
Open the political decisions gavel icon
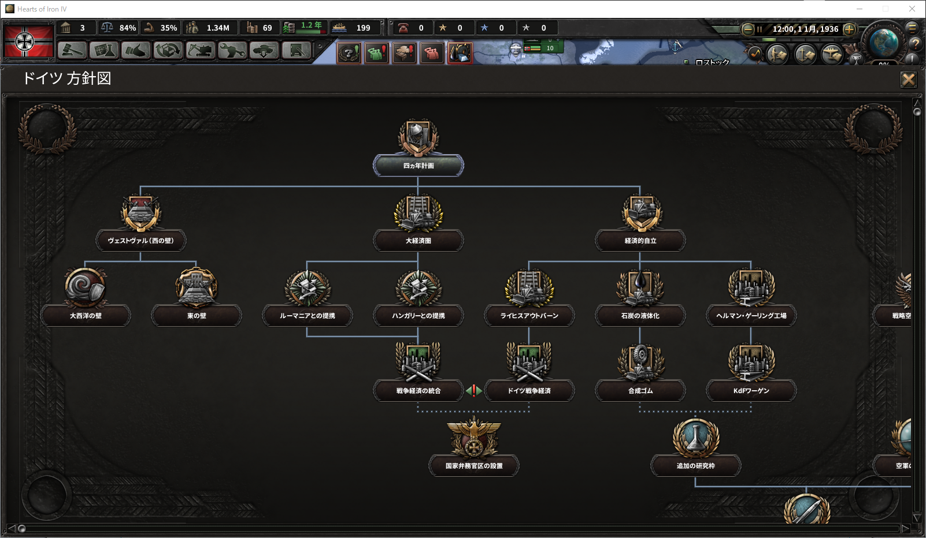72,51
